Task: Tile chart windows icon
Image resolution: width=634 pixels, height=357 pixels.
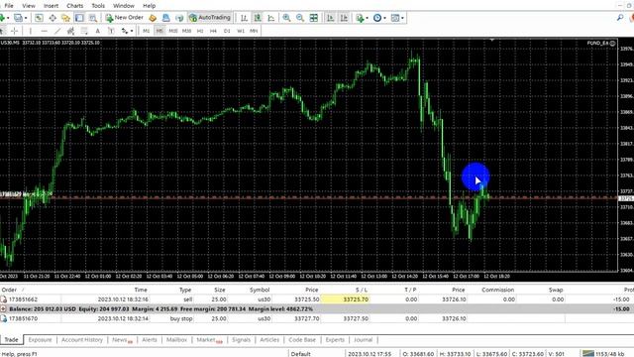Action: pyautogui.click(x=314, y=18)
